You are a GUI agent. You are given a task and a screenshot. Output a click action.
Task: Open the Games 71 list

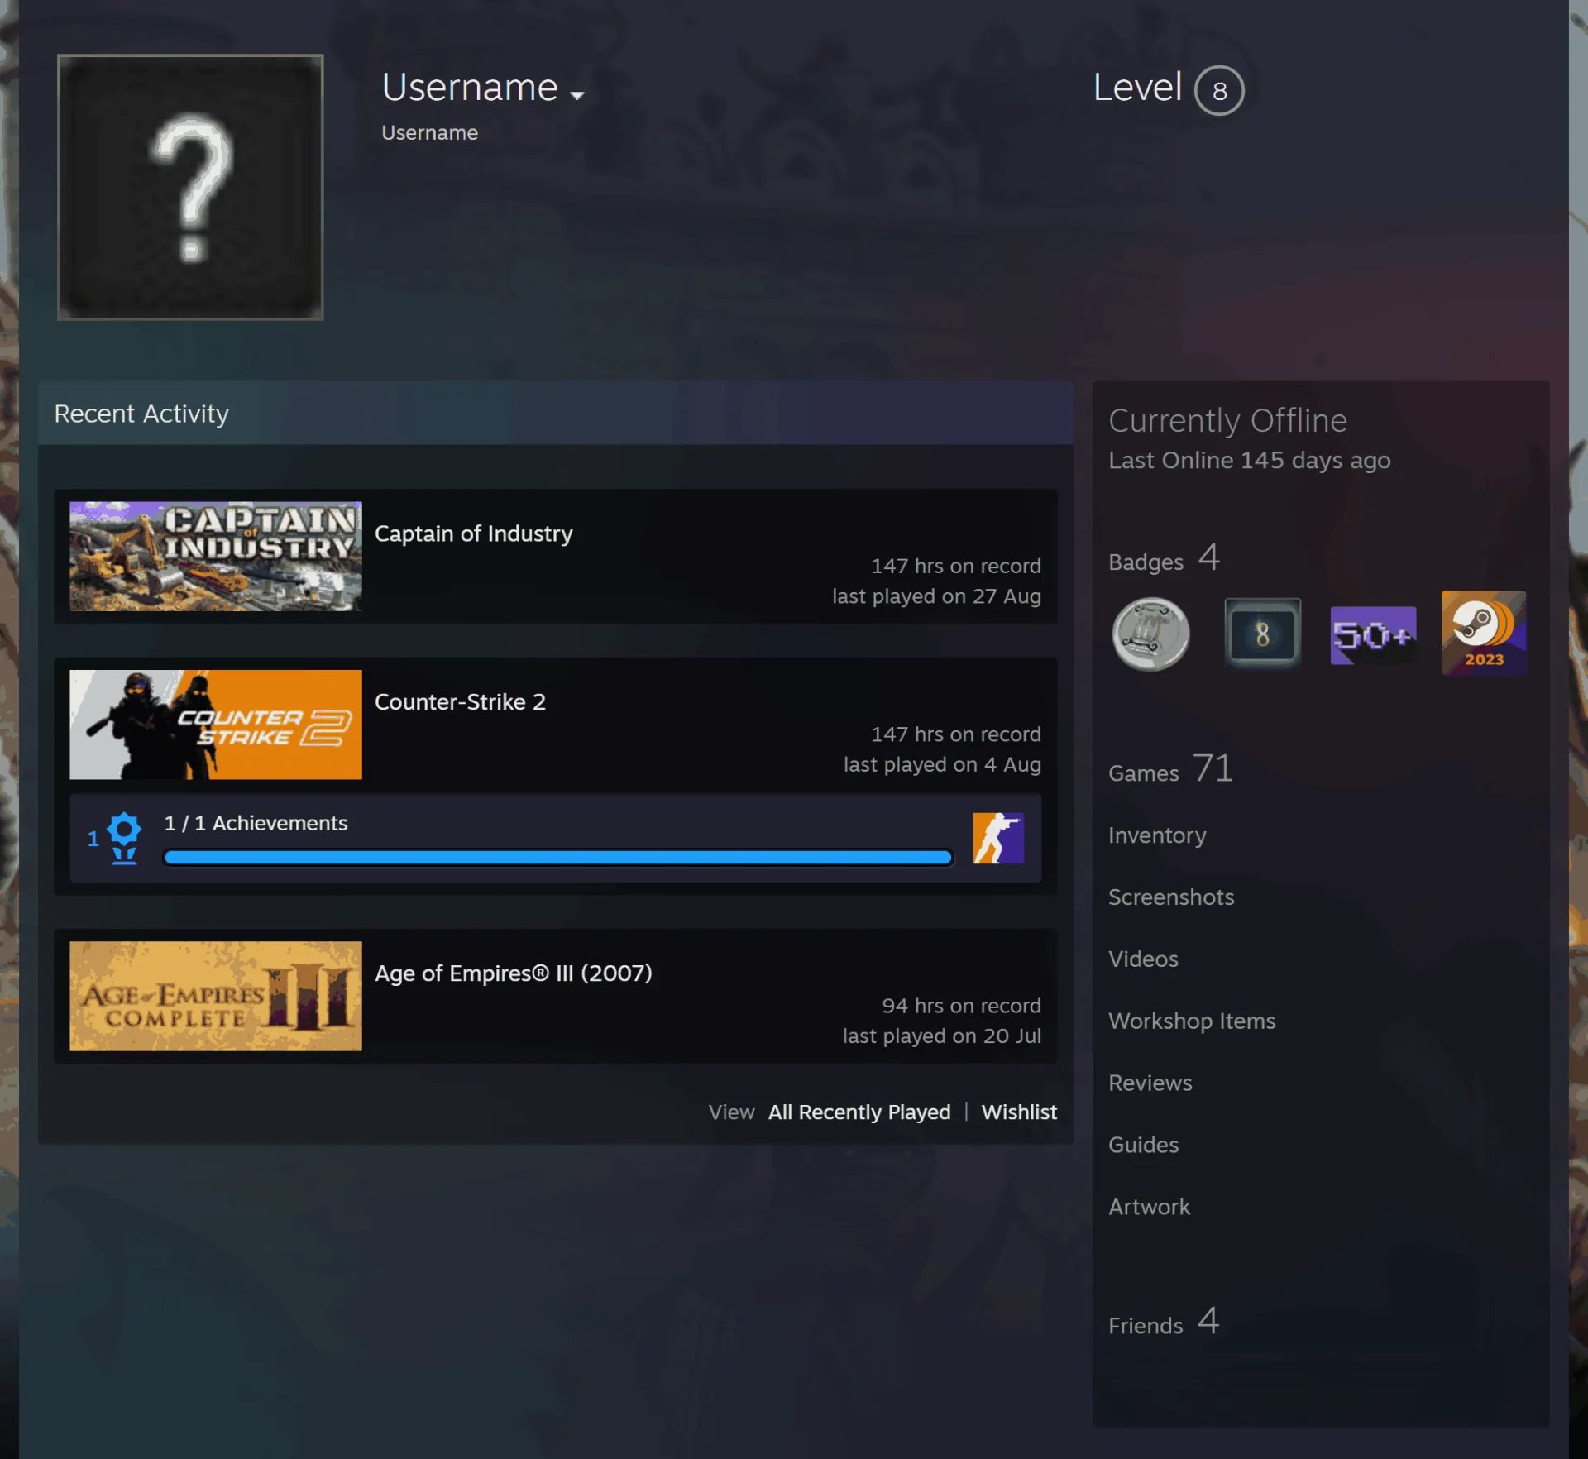coord(1170,769)
